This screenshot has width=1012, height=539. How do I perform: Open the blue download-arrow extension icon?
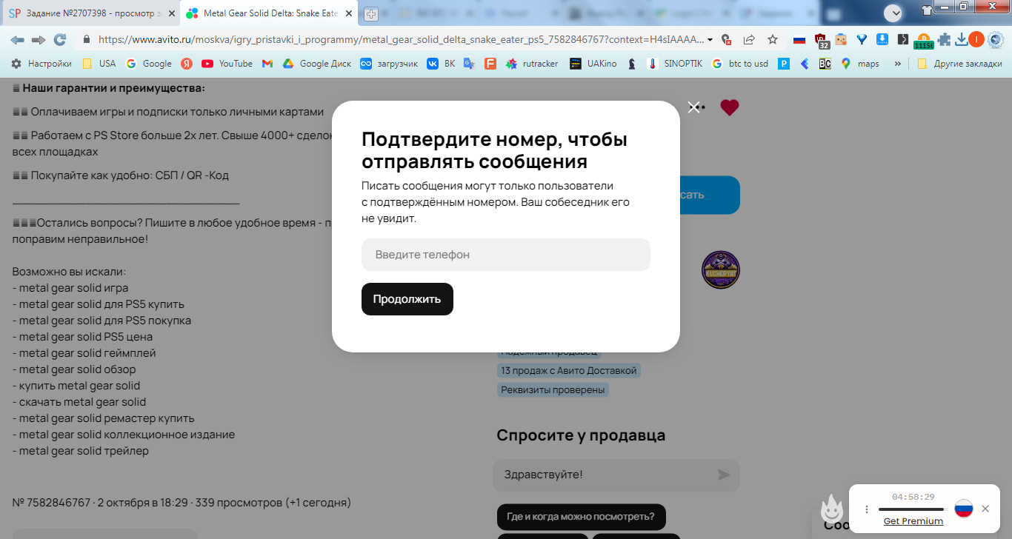pos(882,39)
